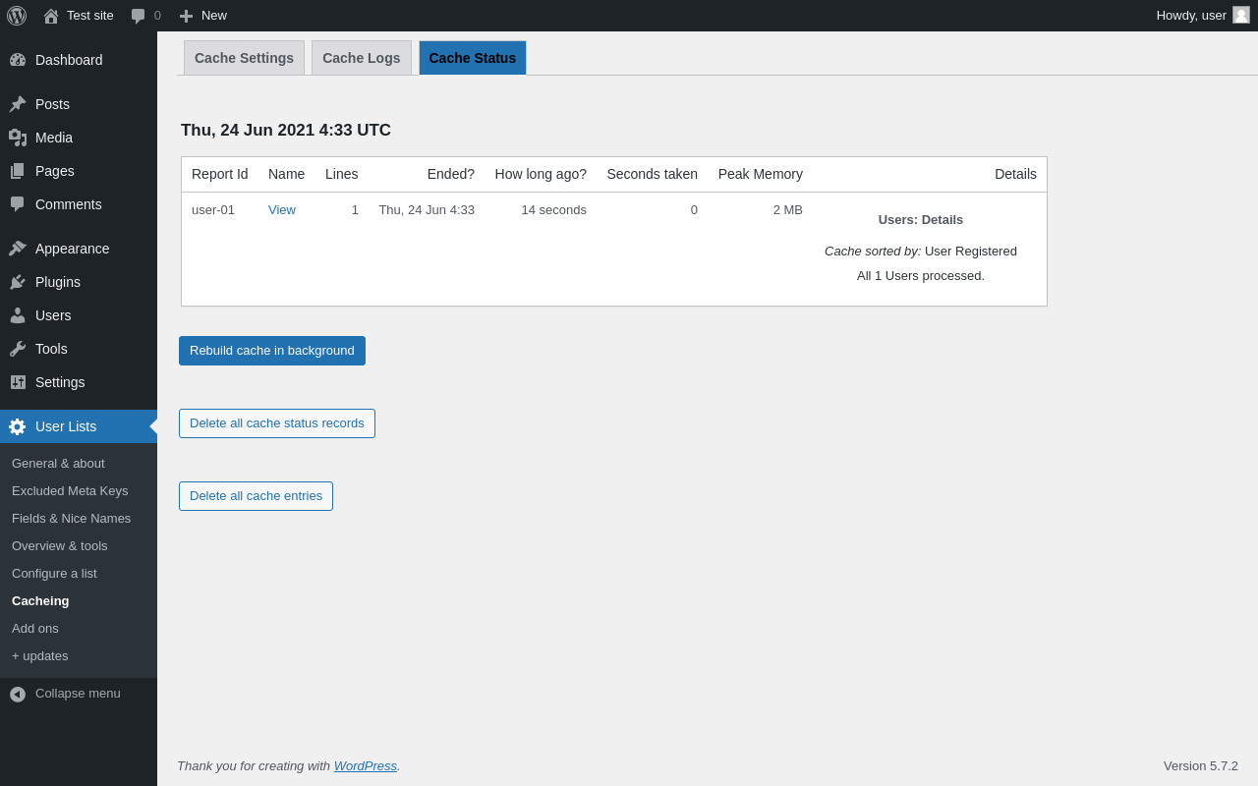Click the Users: Details heading
Screen dimensions: 1258x786
pyautogui.click(x=921, y=219)
